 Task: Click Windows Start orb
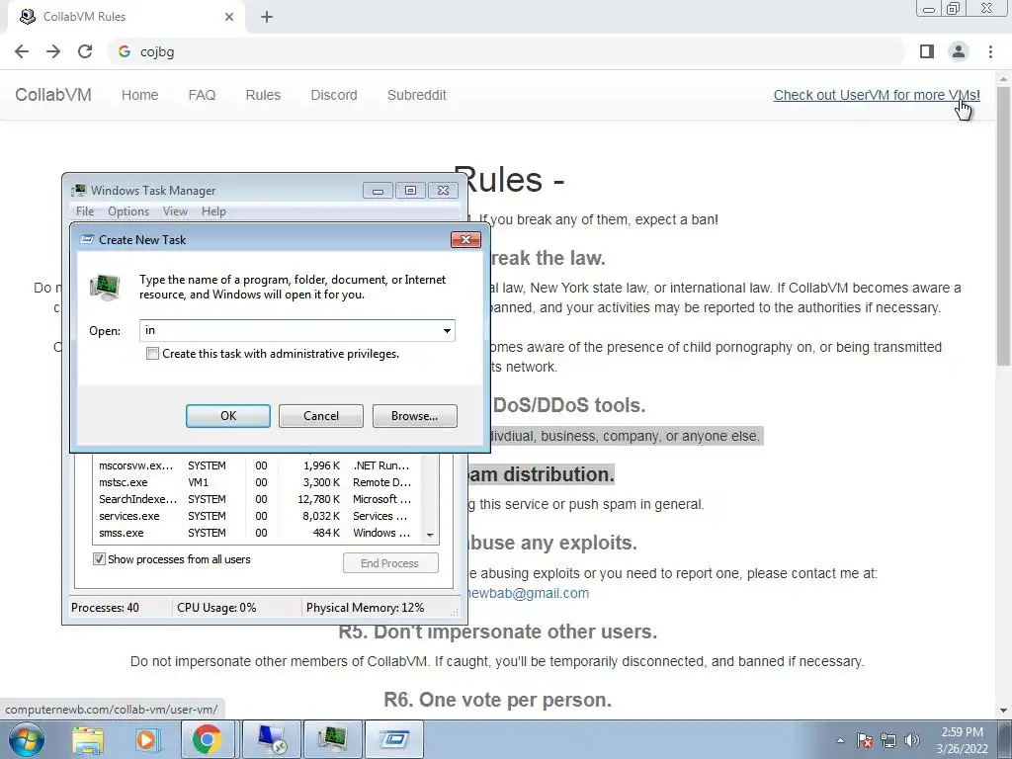pos(27,739)
